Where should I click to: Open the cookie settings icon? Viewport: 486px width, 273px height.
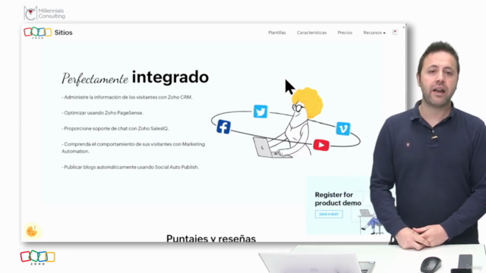click(x=32, y=231)
